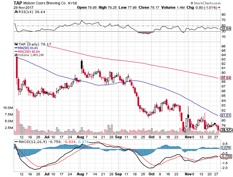Click the TAP ticker symbol in the title

click(18, 3)
